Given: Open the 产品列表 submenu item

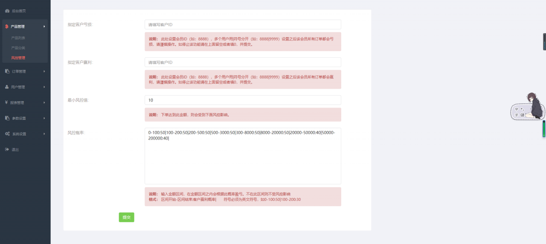Looking at the screenshot, I should pyautogui.click(x=18, y=38).
